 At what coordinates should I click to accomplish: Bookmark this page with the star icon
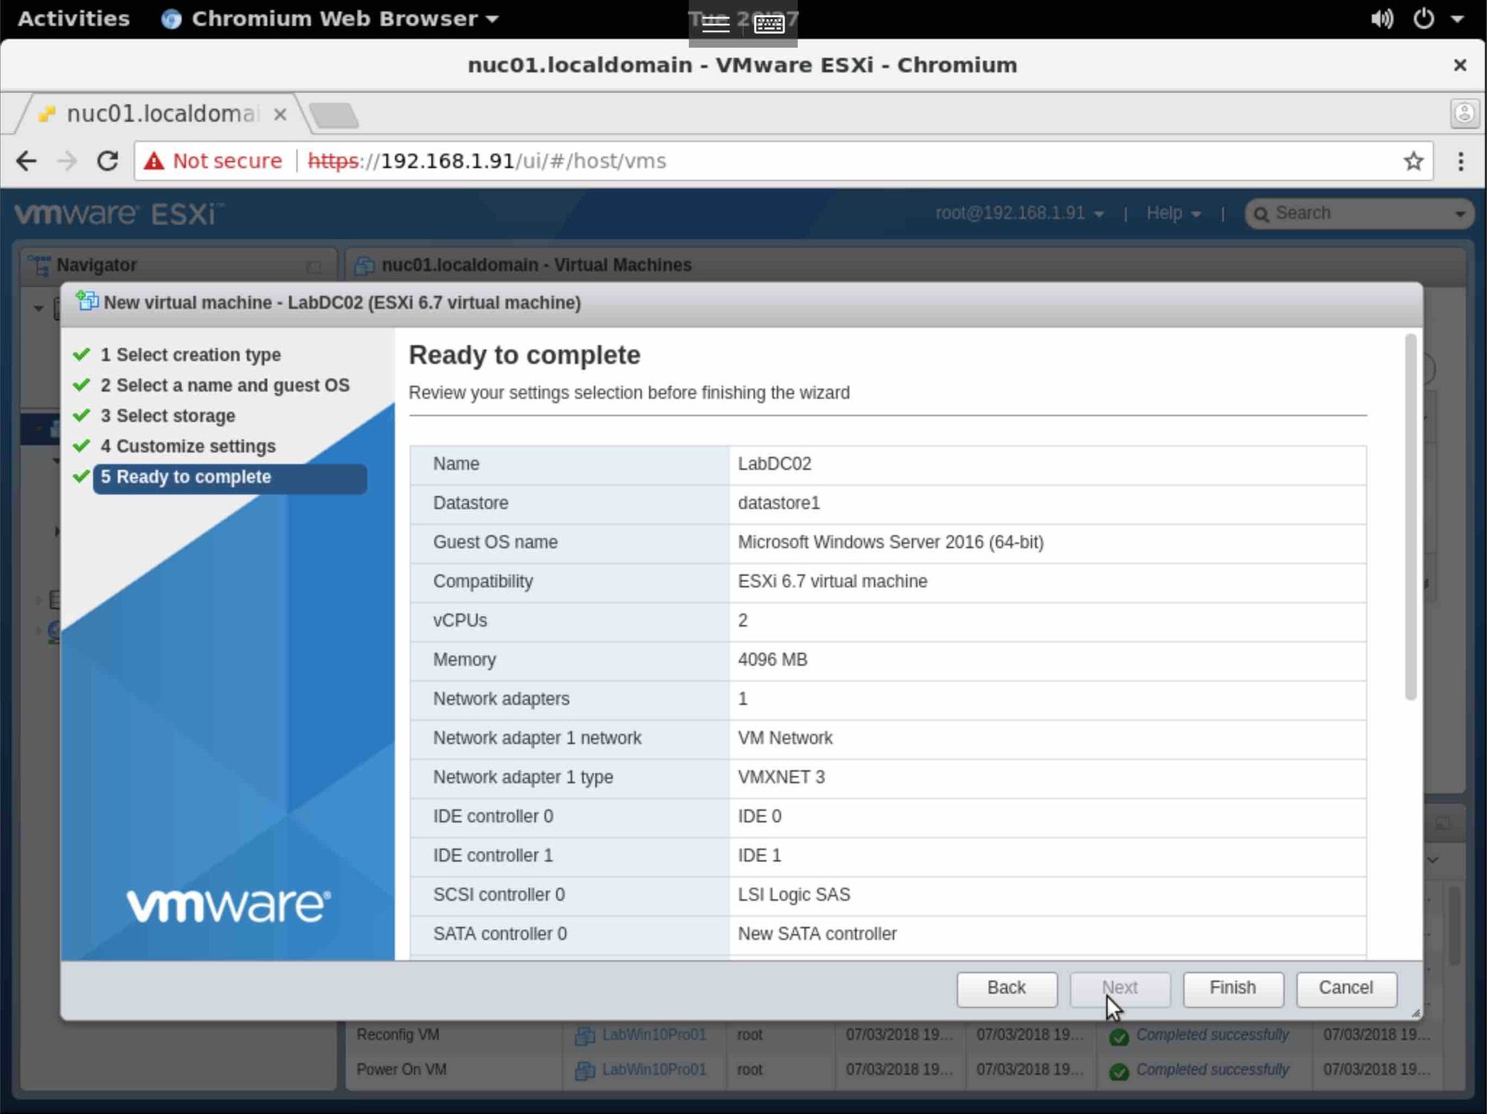(1413, 161)
